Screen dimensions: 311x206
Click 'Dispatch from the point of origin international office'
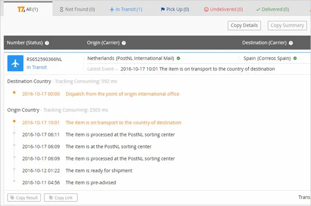pyautogui.click(x=122, y=94)
